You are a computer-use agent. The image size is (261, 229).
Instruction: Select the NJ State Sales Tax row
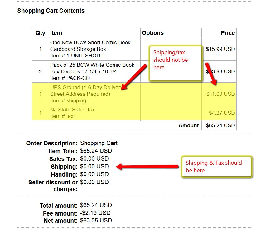click(x=134, y=113)
